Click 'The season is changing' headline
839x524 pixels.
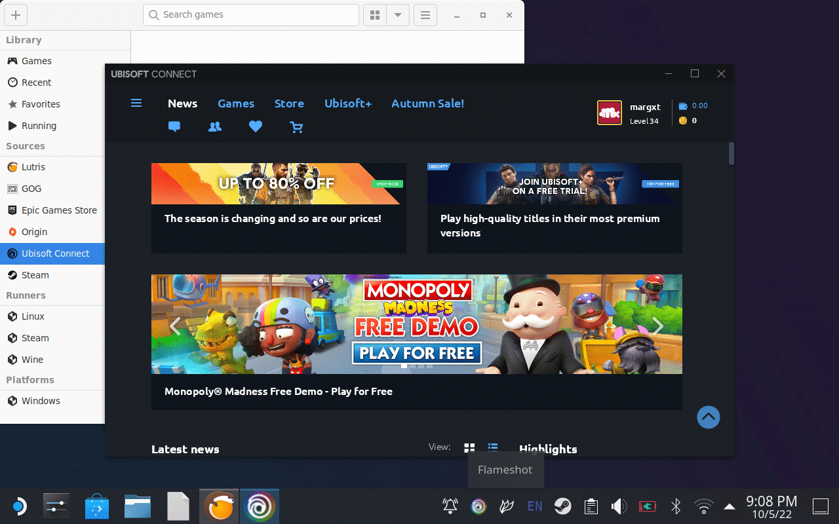[273, 219]
